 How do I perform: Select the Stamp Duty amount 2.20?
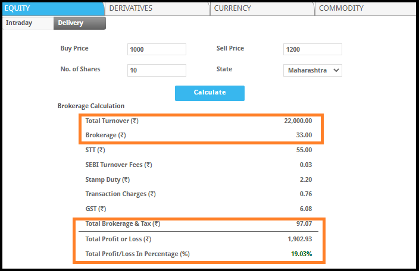[306, 179]
